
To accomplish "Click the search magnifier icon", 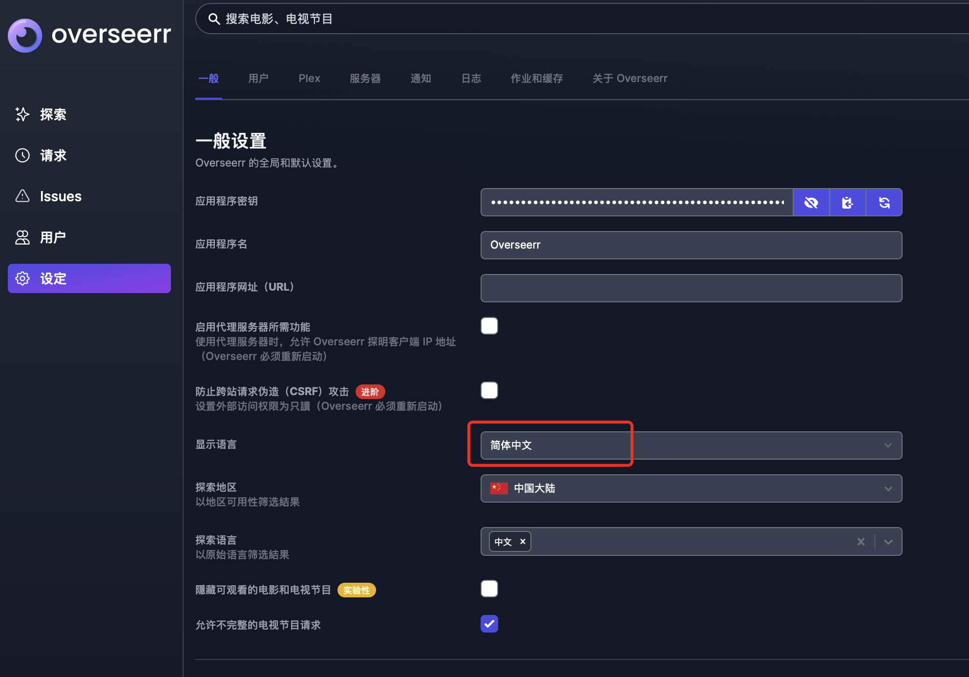I will (214, 19).
